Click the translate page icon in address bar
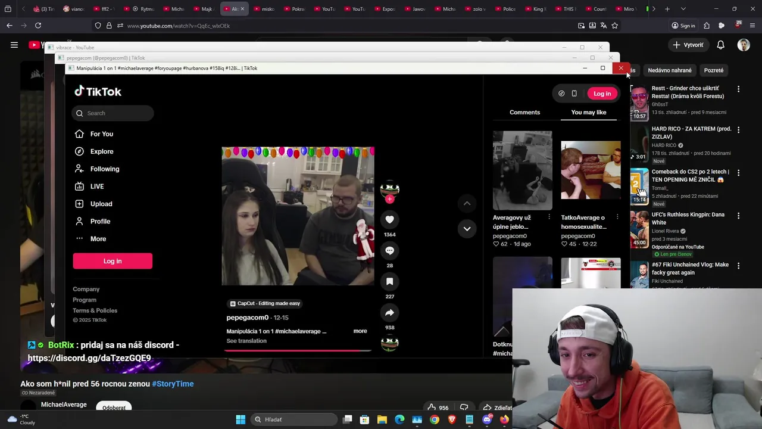The height and width of the screenshot is (429, 762). [603, 26]
